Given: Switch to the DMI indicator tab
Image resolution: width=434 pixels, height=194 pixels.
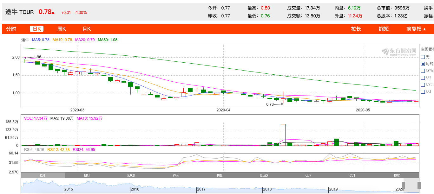Looking at the screenshot, I should [x=220, y=175].
